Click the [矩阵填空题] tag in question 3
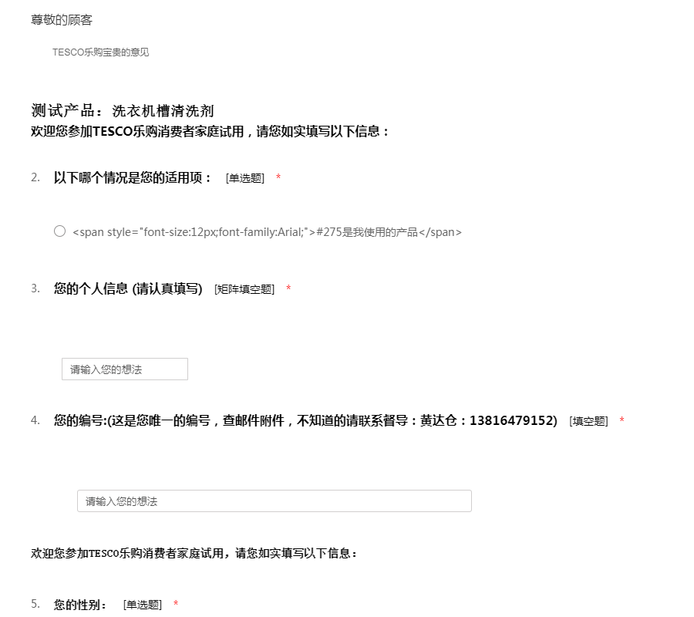694x617 pixels. click(244, 290)
